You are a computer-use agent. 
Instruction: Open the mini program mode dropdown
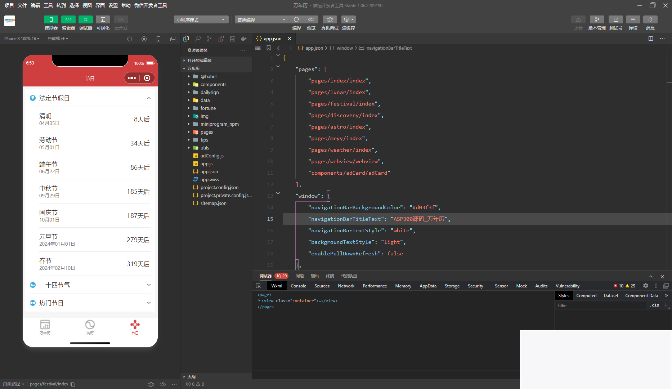coord(201,19)
